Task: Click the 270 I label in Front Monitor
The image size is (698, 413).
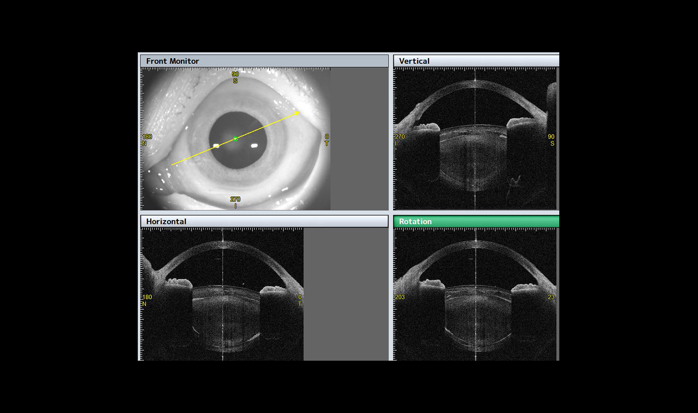Action: (235, 202)
